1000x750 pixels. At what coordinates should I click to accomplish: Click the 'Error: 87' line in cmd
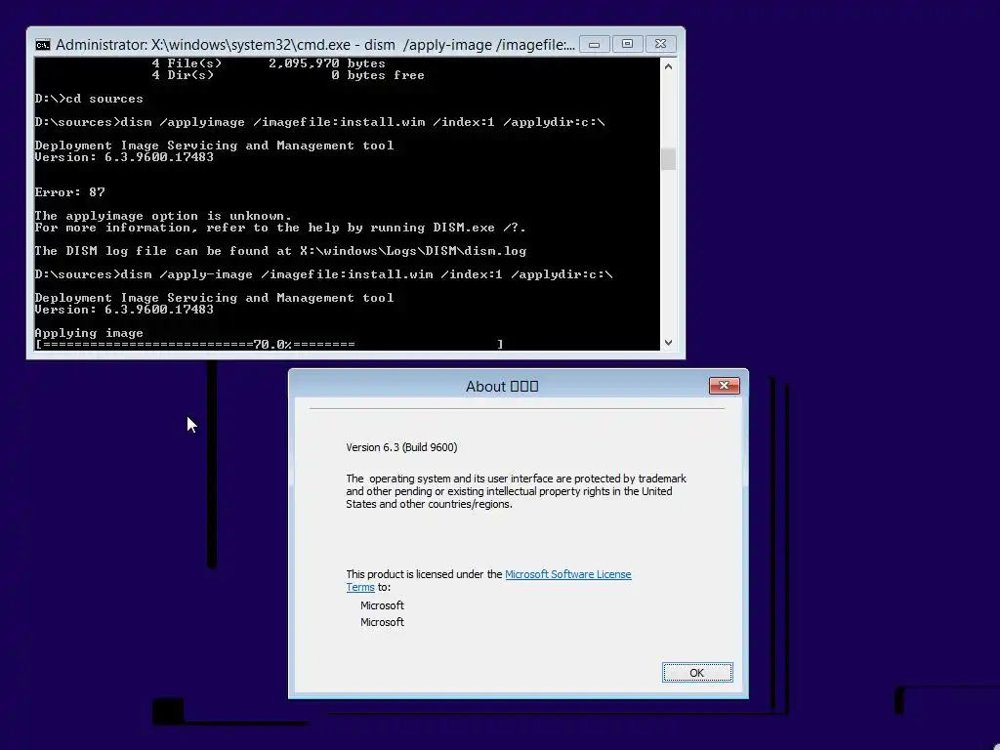tap(69, 192)
